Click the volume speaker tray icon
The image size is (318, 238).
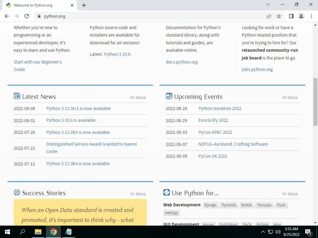(x=278, y=232)
